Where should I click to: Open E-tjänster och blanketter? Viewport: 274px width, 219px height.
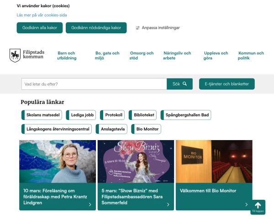coord(227,84)
